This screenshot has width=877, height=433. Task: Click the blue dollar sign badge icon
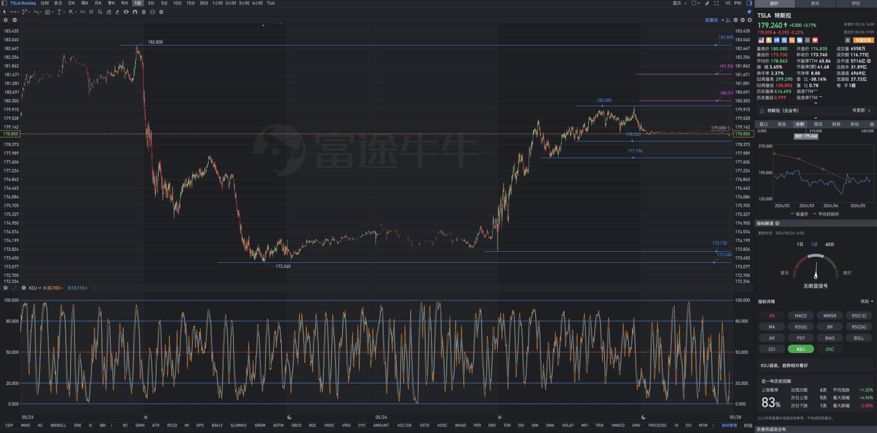pyautogui.click(x=784, y=40)
